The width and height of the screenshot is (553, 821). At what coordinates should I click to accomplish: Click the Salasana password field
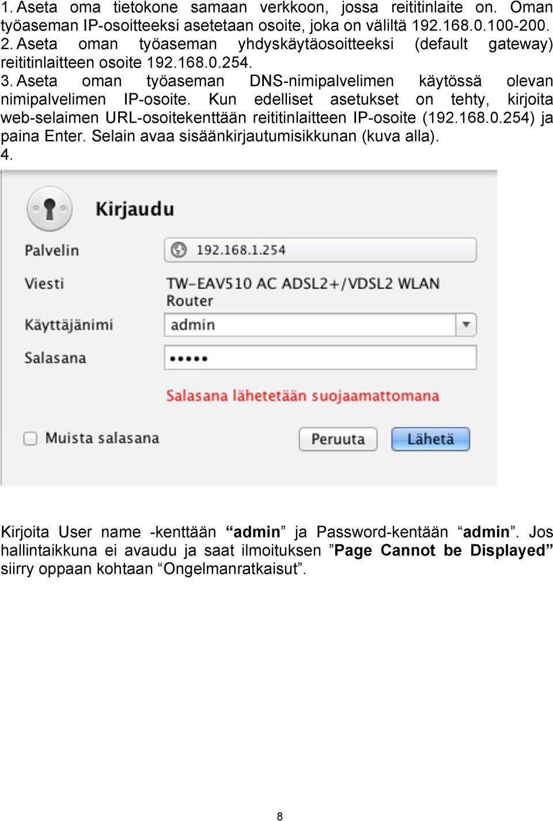320,358
